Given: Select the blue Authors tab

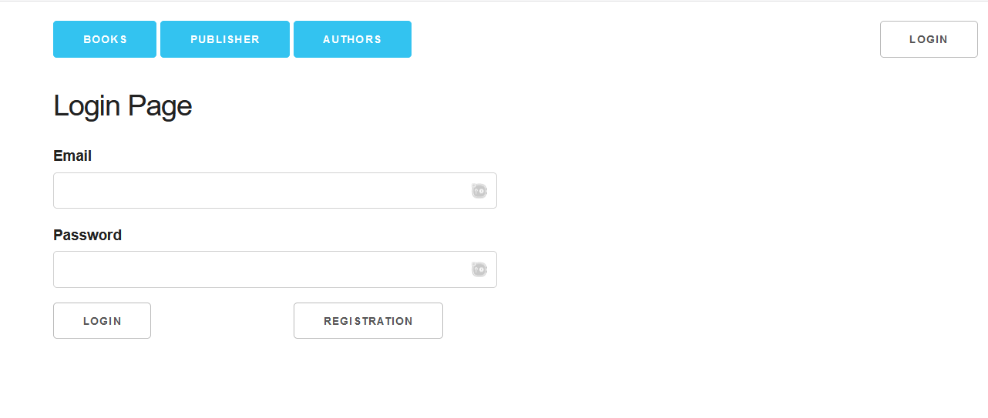Looking at the screenshot, I should pyautogui.click(x=352, y=39).
